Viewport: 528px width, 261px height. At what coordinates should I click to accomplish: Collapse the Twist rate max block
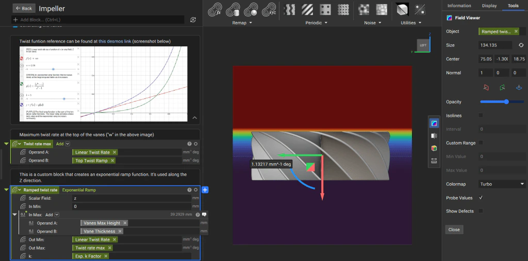tap(6, 144)
